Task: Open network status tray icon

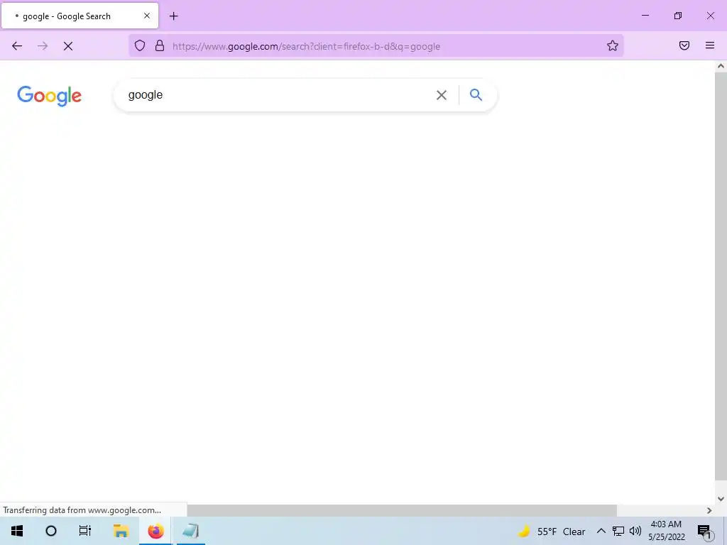Action: pyautogui.click(x=618, y=531)
